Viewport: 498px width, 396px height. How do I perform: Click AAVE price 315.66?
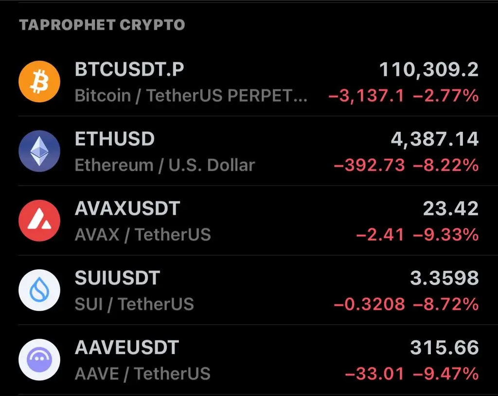(x=445, y=348)
